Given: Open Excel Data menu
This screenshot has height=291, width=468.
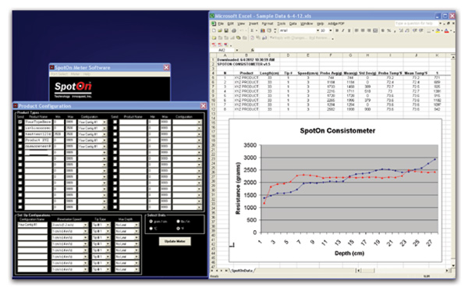Looking at the screenshot, I should pyautogui.click(x=292, y=23).
